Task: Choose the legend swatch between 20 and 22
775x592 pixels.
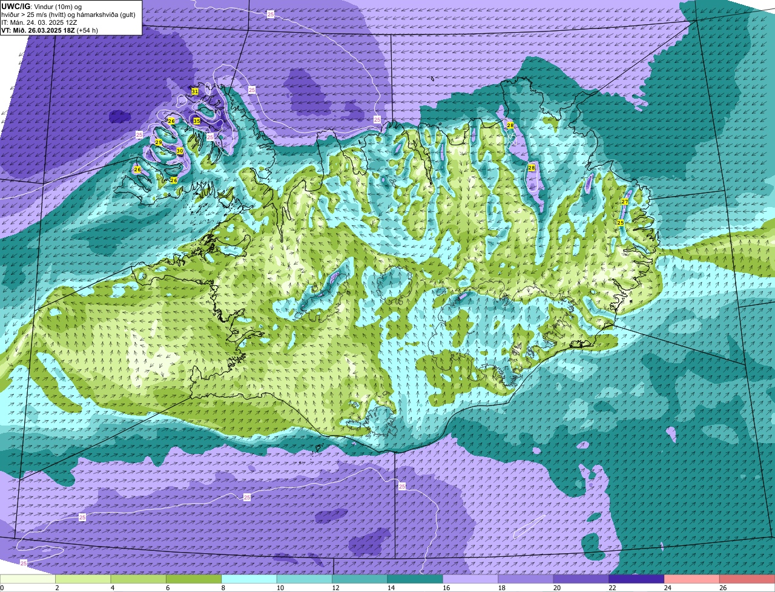Action: [581, 579]
